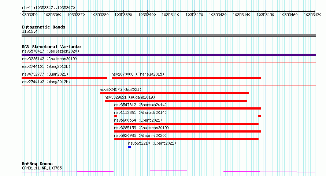The image size is (326, 176).
Task: Click the red nsv4732777 variant bar
Action: tap(64, 78)
